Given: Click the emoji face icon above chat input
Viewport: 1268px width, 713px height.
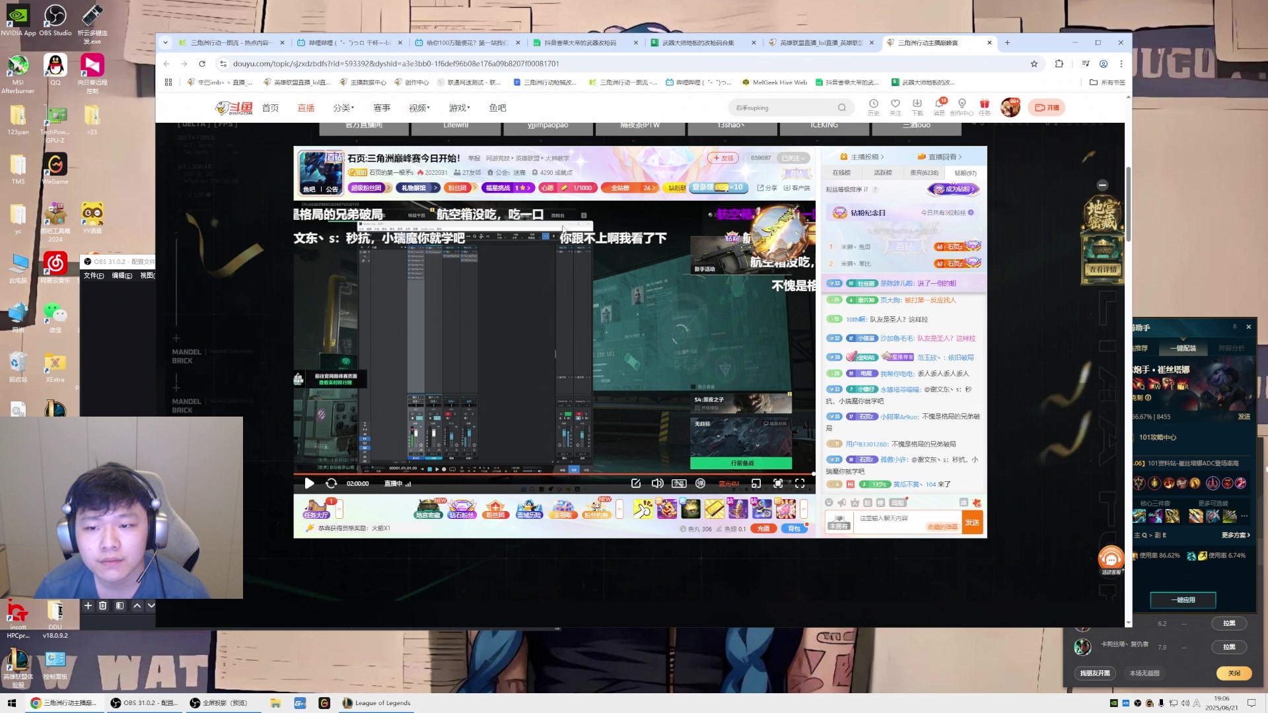Looking at the screenshot, I should (829, 502).
